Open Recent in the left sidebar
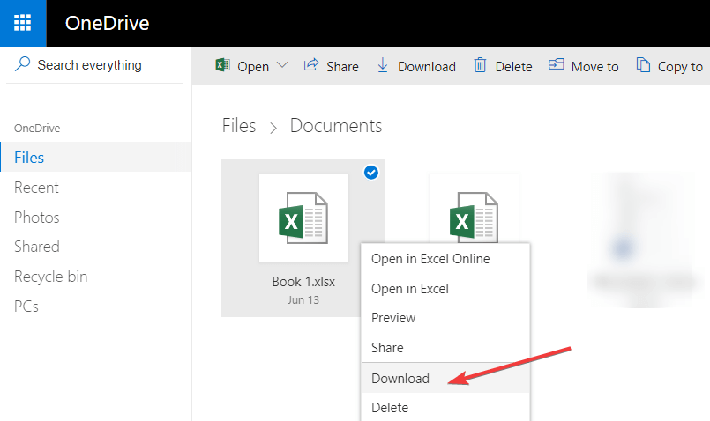 pos(36,188)
